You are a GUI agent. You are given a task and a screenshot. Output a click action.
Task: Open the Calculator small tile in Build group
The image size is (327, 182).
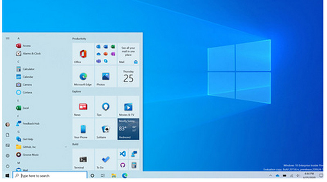click(x=134, y=165)
